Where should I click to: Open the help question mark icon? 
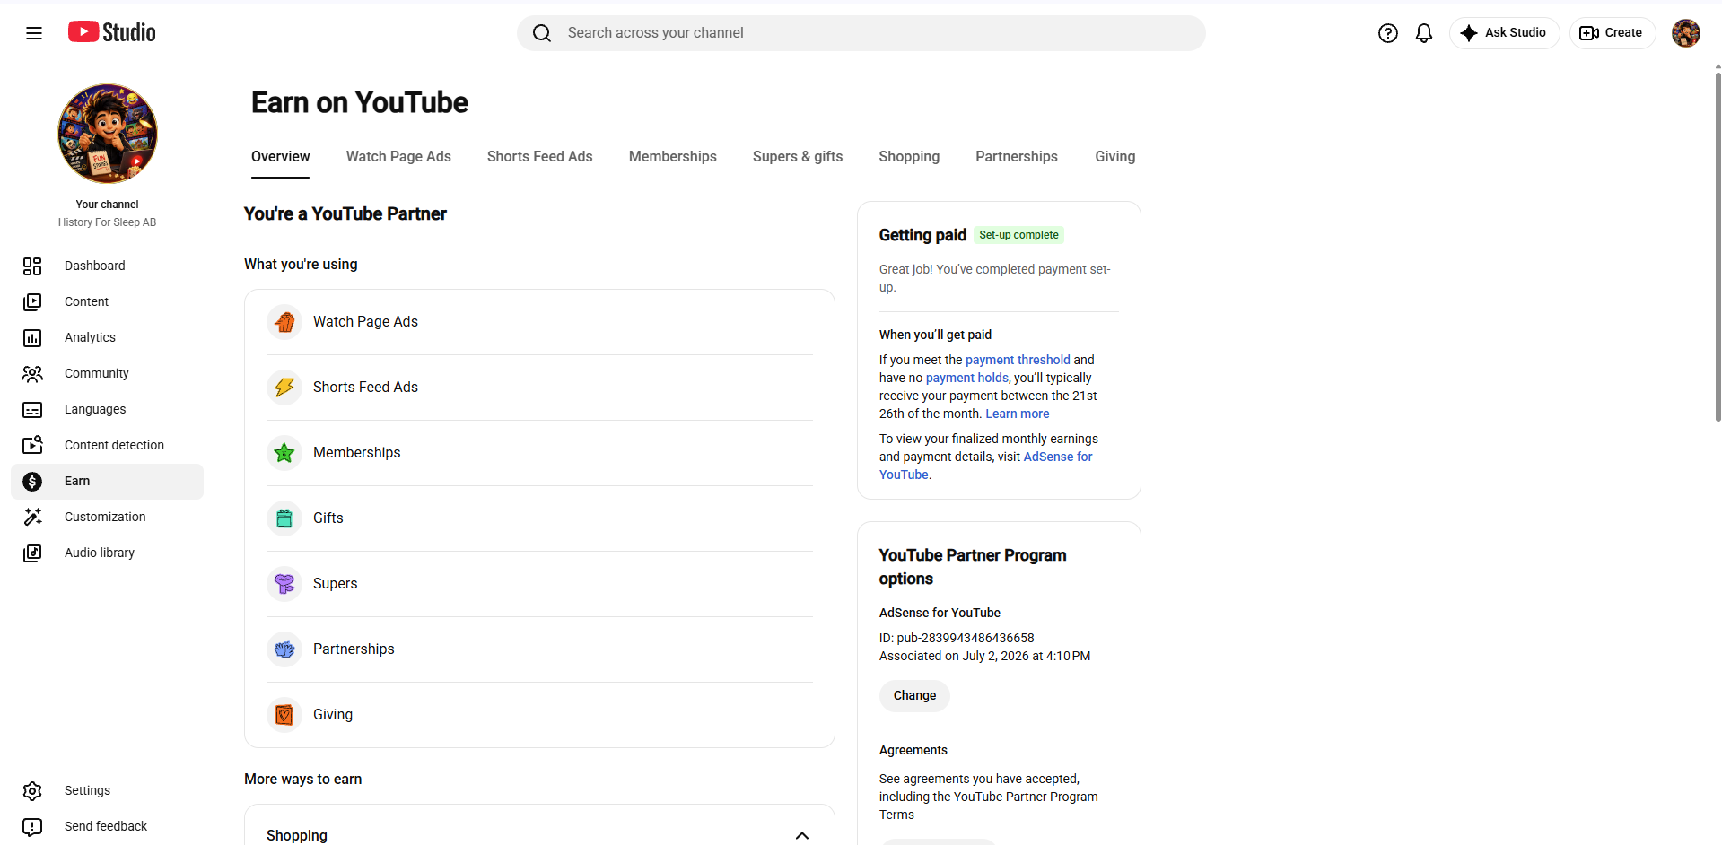(x=1388, y=33)
